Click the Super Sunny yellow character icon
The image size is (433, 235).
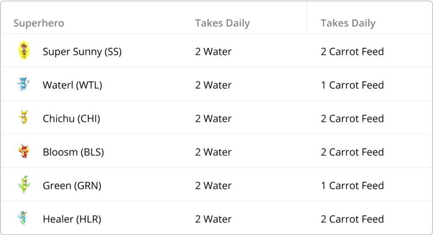(x=24, y=50)
